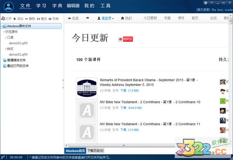The width and height of the screenshot is (233, 160).
Task: Open thumbnail for 2 Corinthians 11
Action: pos(87,132)
